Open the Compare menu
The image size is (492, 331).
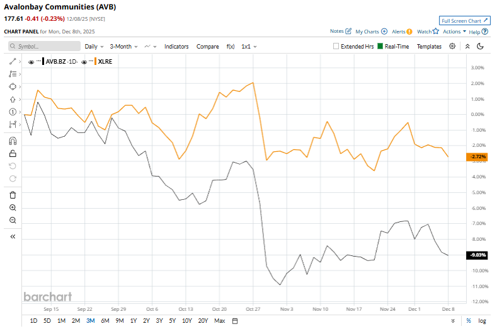[x=207, y=47]
